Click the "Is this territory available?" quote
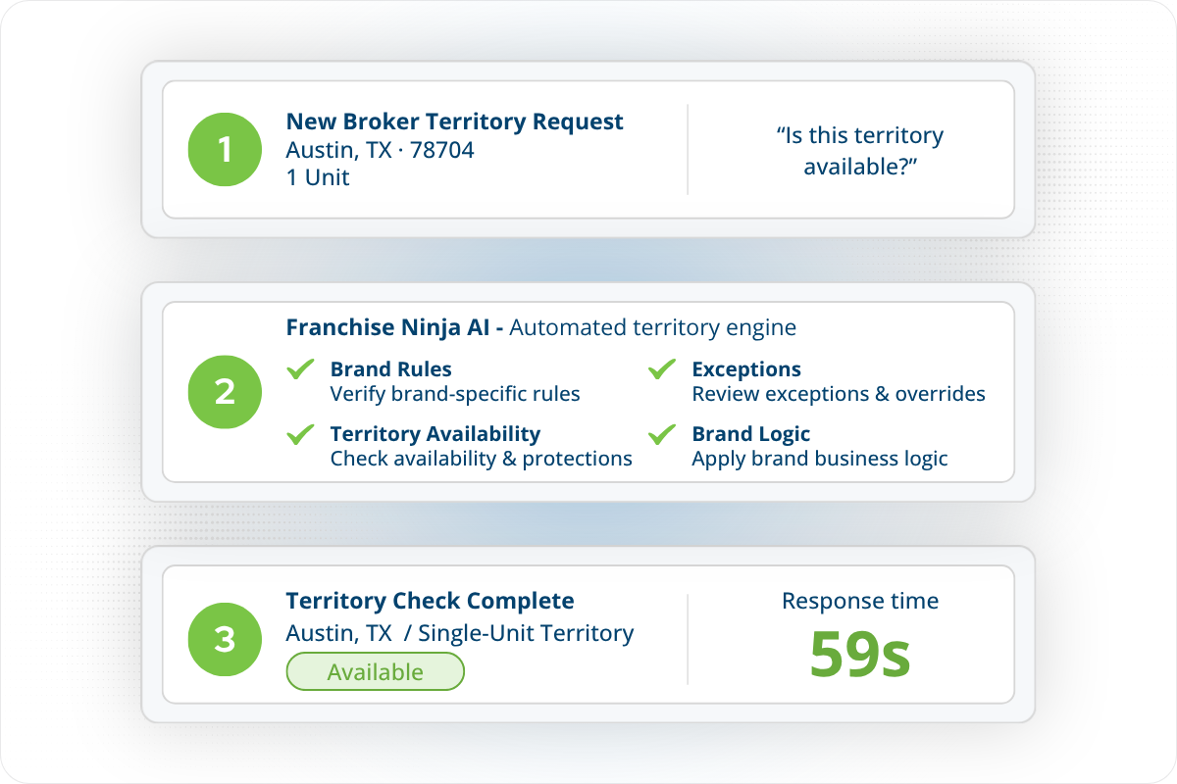The height and width of the screenshot is (784, 1177). [x=859, y=150]
